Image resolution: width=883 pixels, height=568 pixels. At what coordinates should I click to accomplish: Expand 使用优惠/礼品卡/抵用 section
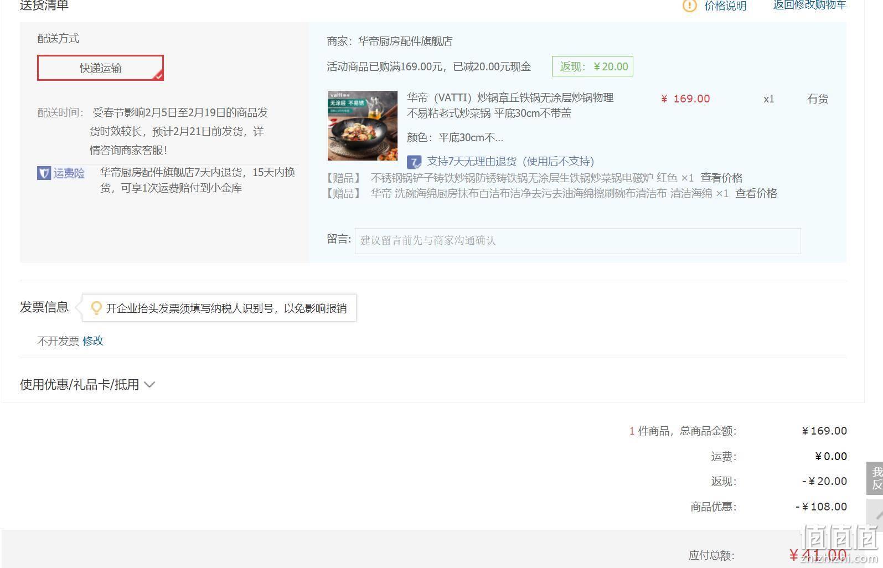[87, 384]
